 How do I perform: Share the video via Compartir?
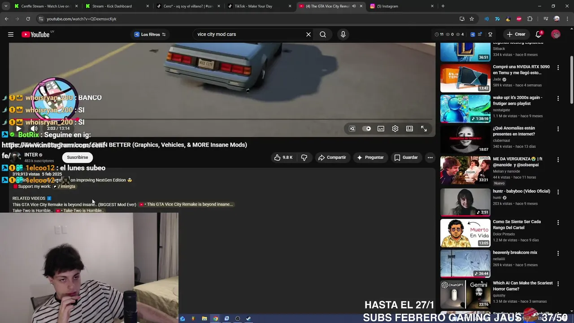[332, 157]
